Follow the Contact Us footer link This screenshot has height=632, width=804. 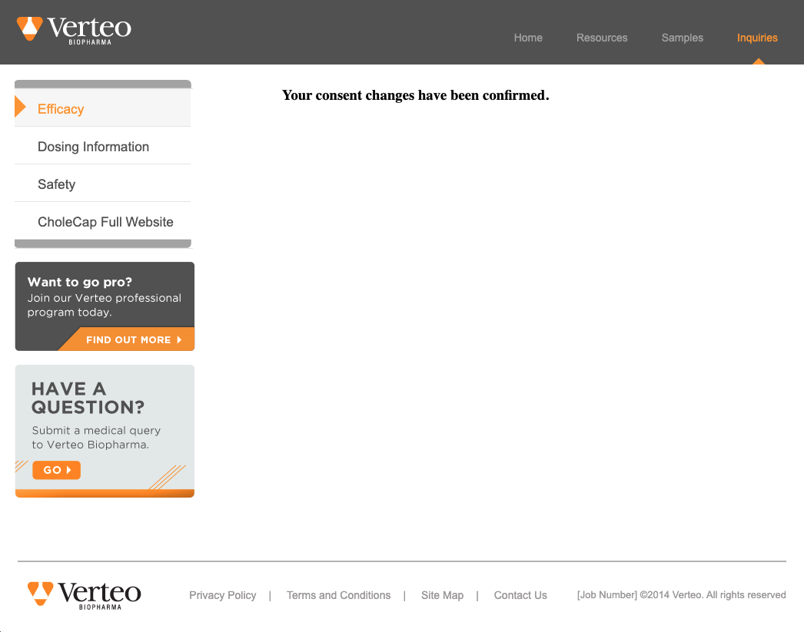520,595
